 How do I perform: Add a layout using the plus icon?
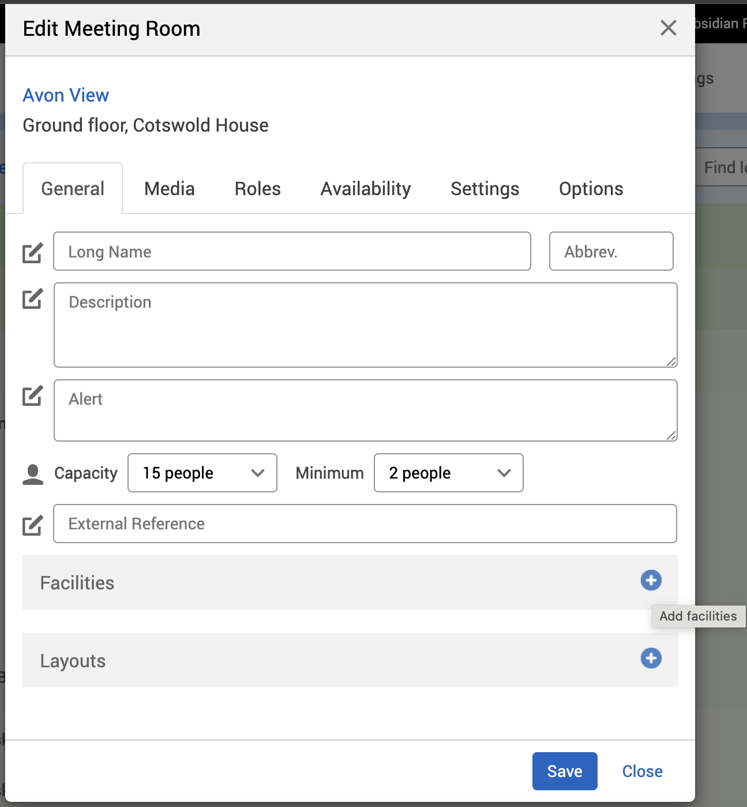pyautogui.click(x=651, y=658)
